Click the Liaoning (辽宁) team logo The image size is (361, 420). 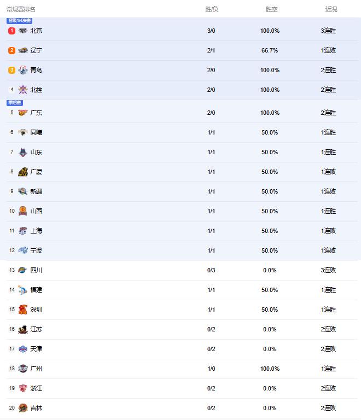[22, 50]
